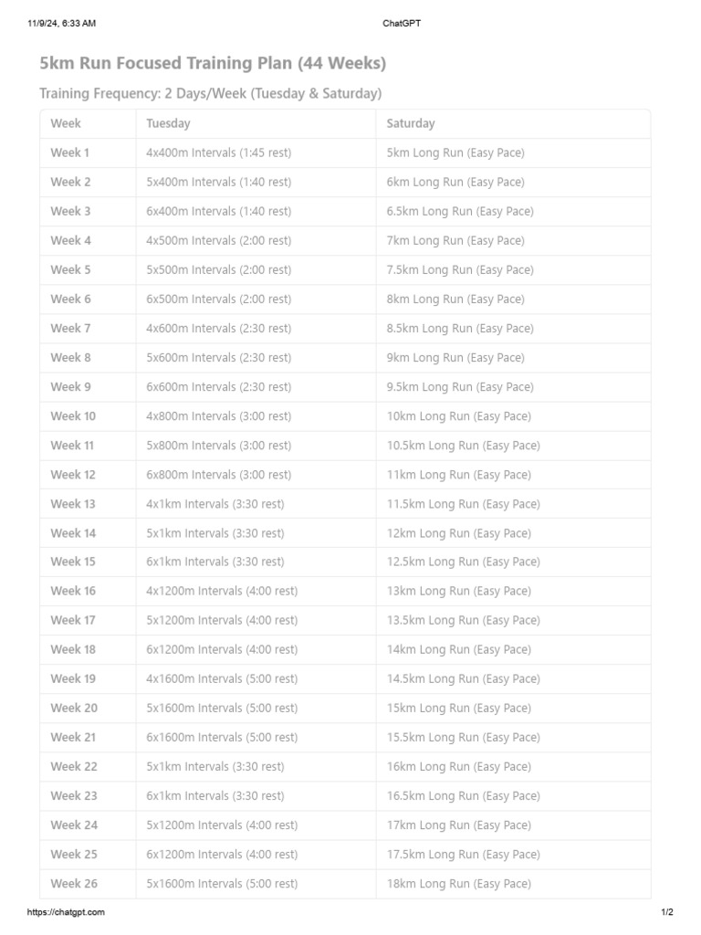The width and height of the screenshot is (701, 935).
Task: Select the Week column header
Action: coord(66,123)
